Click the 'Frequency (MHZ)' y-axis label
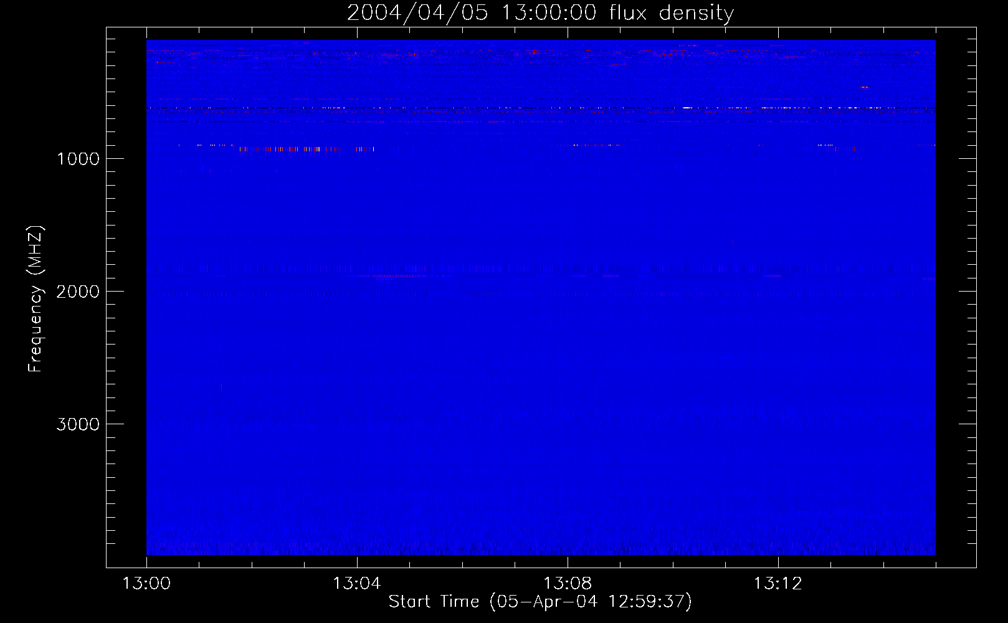This screenshot has width=1008, height=623. [x=36, y=299]
